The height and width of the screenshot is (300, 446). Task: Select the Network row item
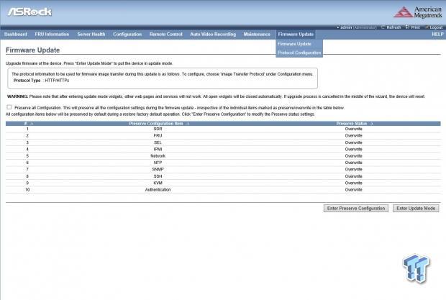[158, 156]
